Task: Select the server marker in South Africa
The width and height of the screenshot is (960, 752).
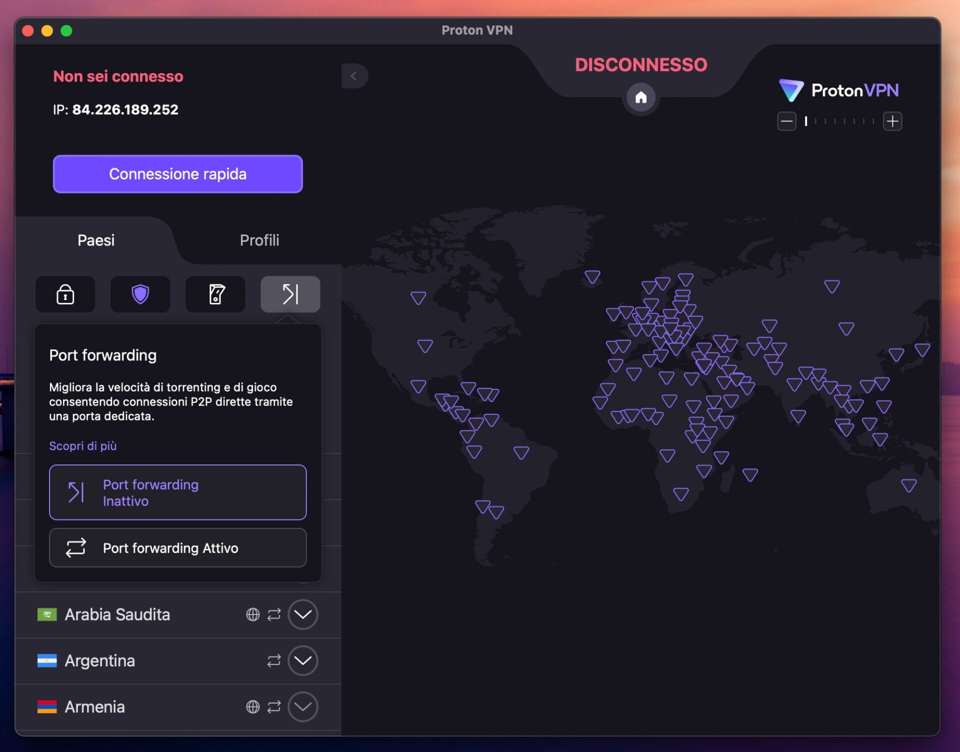Action: point(681,494)
